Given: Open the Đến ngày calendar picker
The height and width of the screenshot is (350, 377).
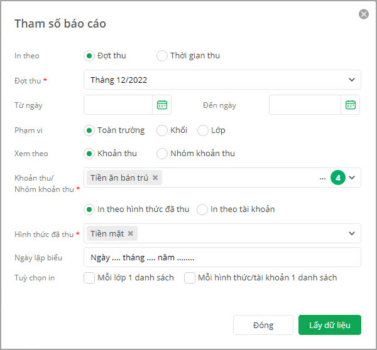Looking at the screenshot, I should [351, 105].
